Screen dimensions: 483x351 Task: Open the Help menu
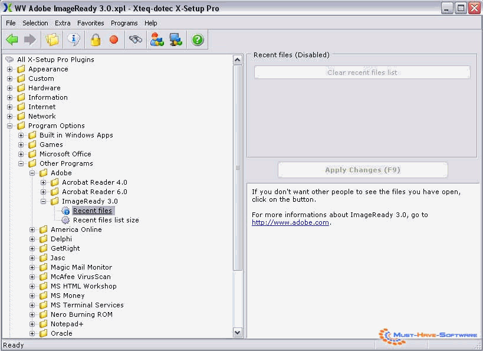pos(150,23)
